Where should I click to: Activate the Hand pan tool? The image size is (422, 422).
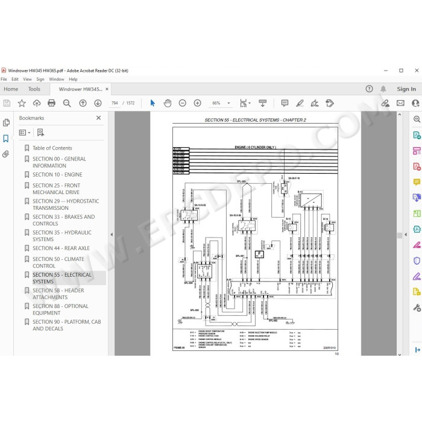[x=168, y=103]
